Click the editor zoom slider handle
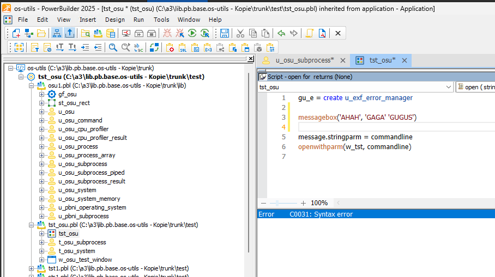The width and height of the screenshot is (495, 277). [277, 203]
